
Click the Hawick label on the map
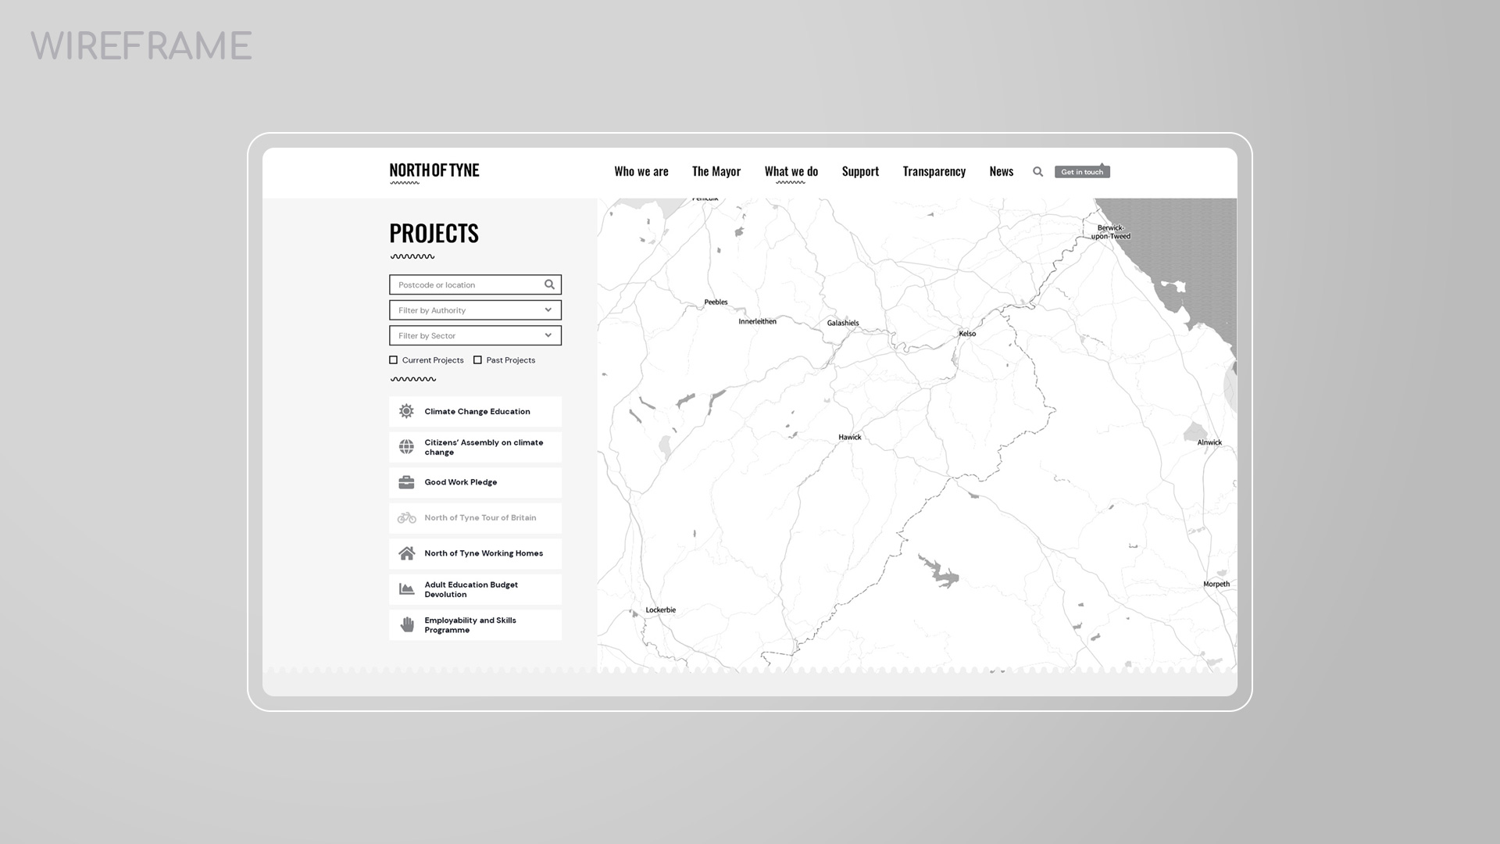click(x=850, y=438)
